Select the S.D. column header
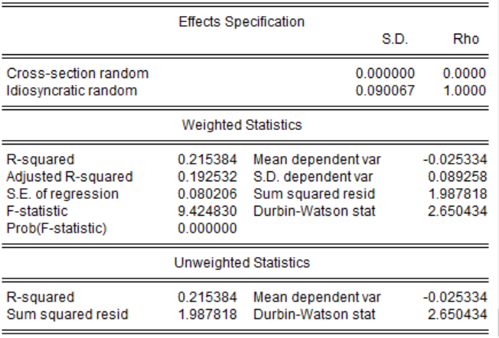The image size is (499, 338). click(394, 40)
